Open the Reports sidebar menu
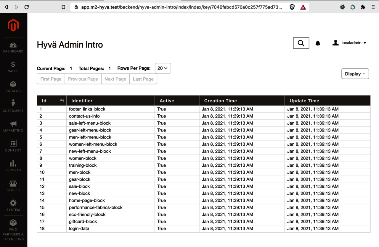The width and height of the screenshot is (379, 247). tap(13, 166)
